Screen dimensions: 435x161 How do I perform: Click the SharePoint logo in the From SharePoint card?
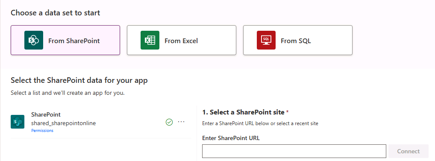[x=34, y=40]
